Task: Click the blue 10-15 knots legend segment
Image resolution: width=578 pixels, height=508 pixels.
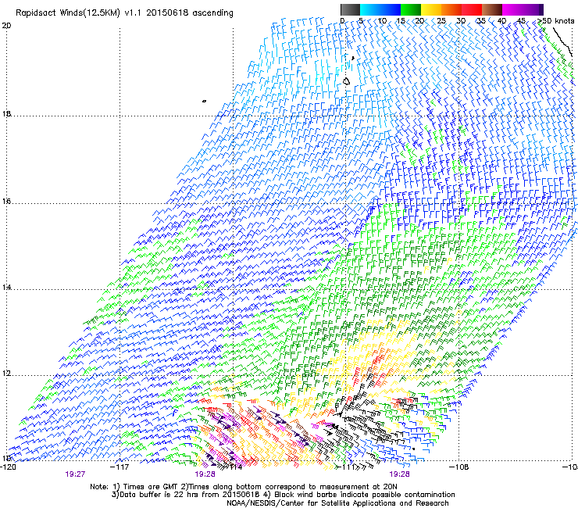Action: [391, 9]
